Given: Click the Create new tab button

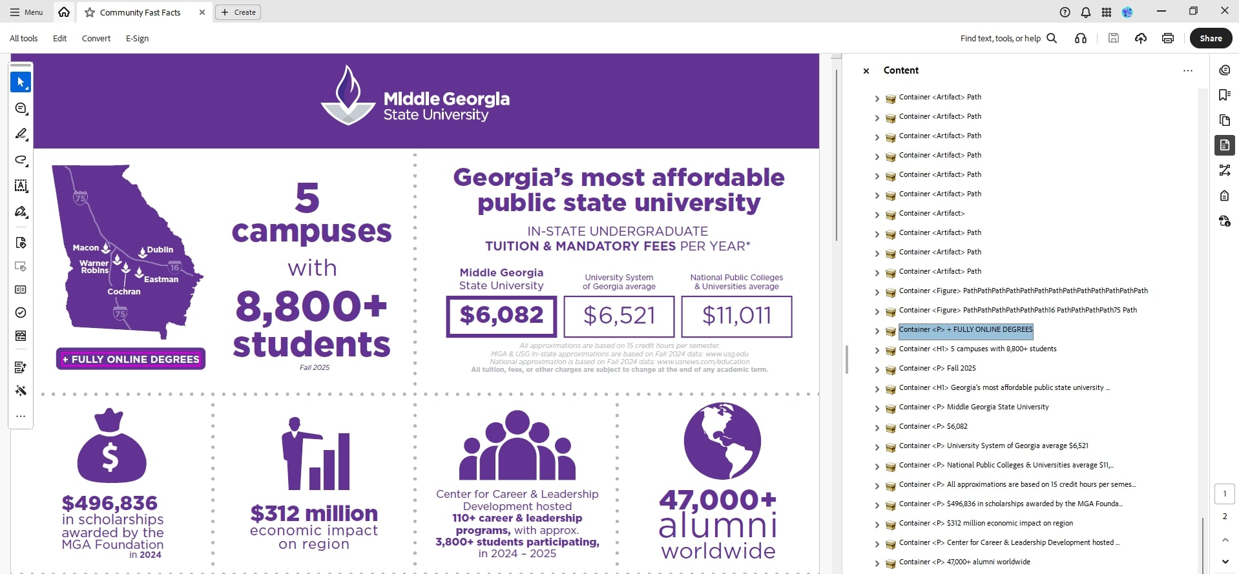Looking at the screenshot, I should coord(238,12).
